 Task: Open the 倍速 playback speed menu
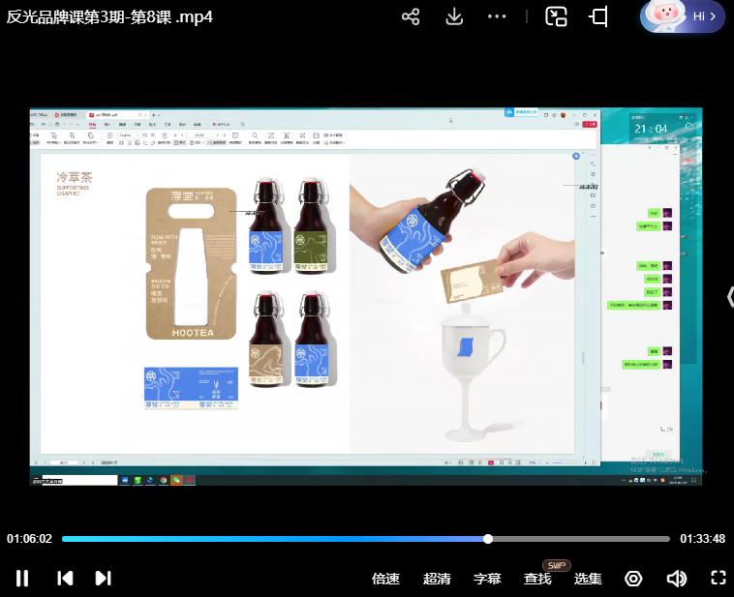385,579
